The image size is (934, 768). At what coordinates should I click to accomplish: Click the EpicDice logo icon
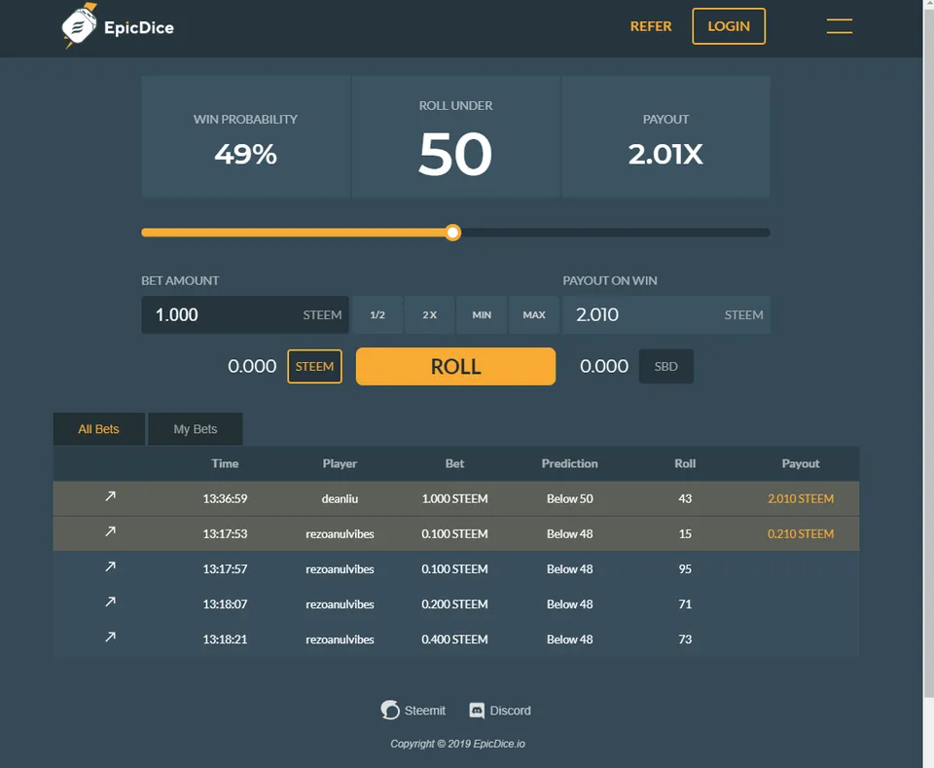click(79, 25)
